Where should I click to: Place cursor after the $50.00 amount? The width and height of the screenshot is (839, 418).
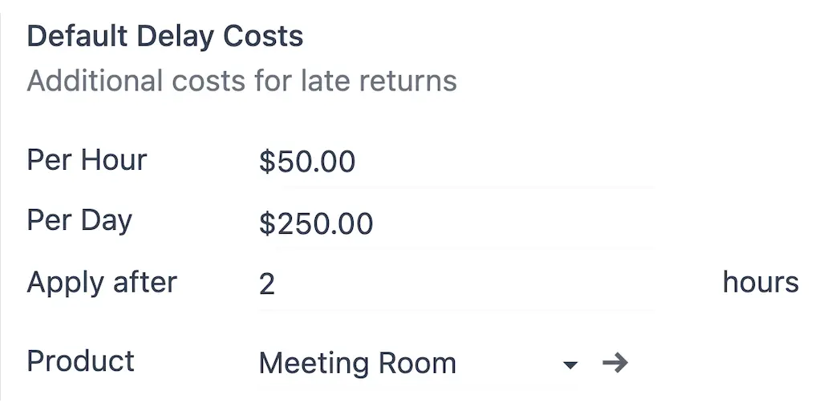click(357, 163)
